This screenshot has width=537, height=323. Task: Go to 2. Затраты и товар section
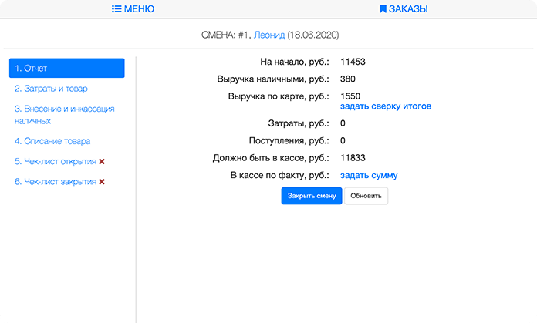tap(51, 89)
